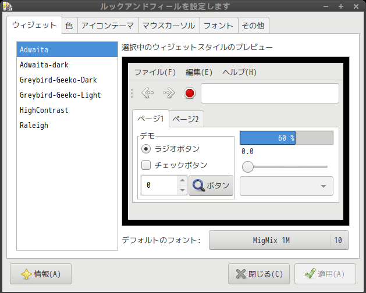Open the MigMix 1M font chooser button
Screen dimensions: 366x293
pos(279,240)
